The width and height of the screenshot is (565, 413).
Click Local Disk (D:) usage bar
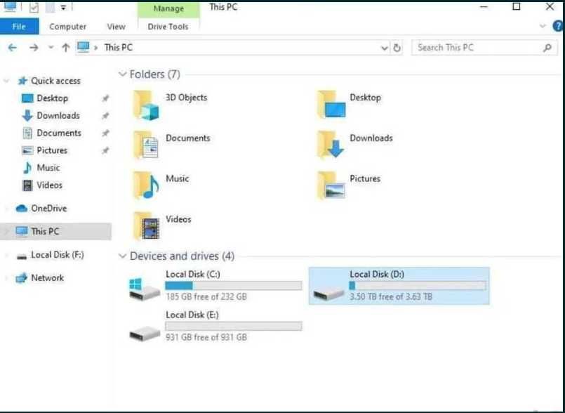point(418,286)
